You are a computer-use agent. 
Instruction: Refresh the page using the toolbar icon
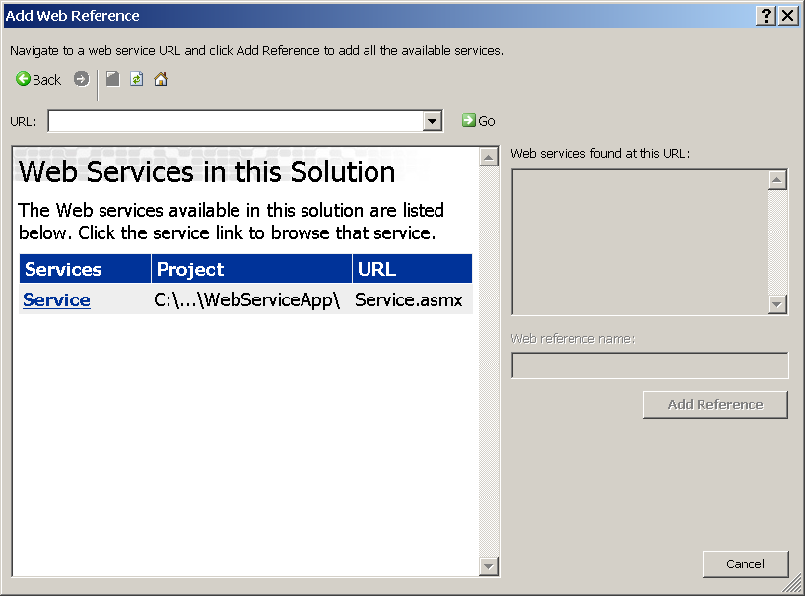[137, 79]
